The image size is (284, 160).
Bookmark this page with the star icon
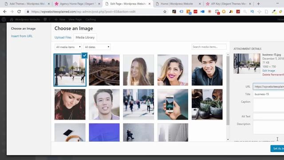click(165, 12)
